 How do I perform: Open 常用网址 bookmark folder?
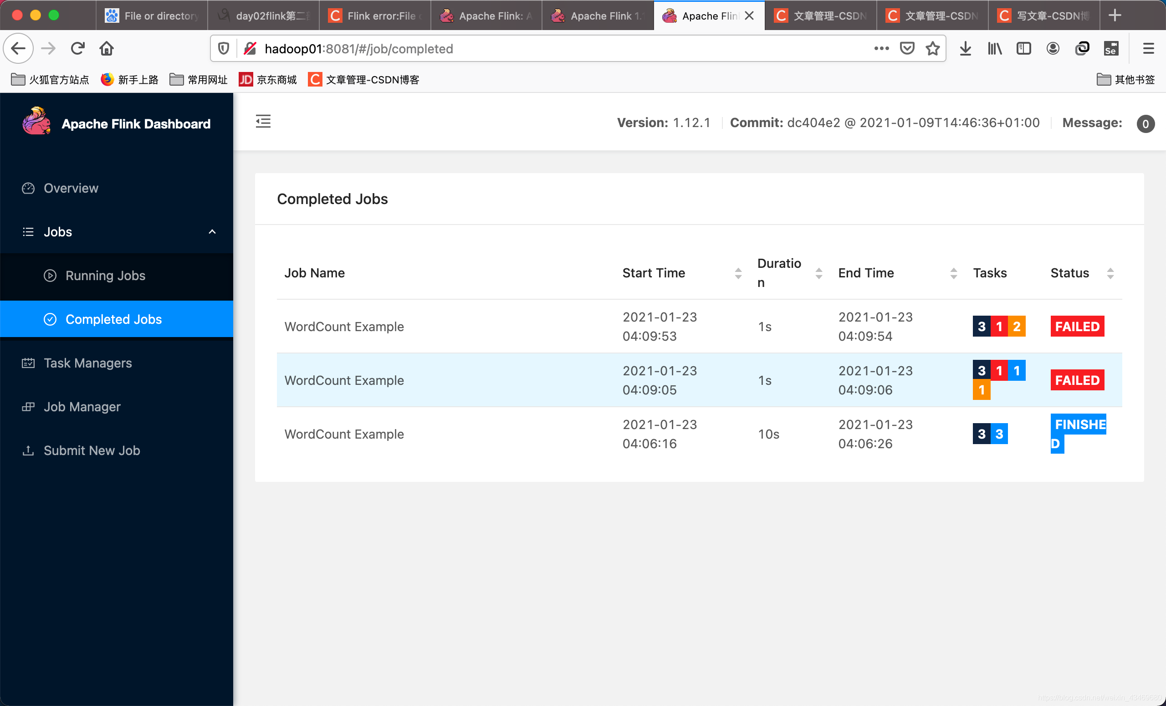199,80
